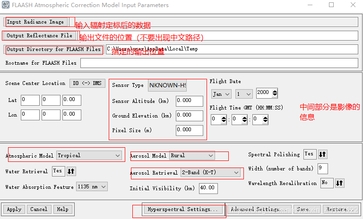Image resolution: width=363 pixels, height=219 pixels.
Task: Click the Width (number of bands) field
Action: pos(323,168)
